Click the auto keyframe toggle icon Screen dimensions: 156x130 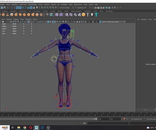point(124,119)
